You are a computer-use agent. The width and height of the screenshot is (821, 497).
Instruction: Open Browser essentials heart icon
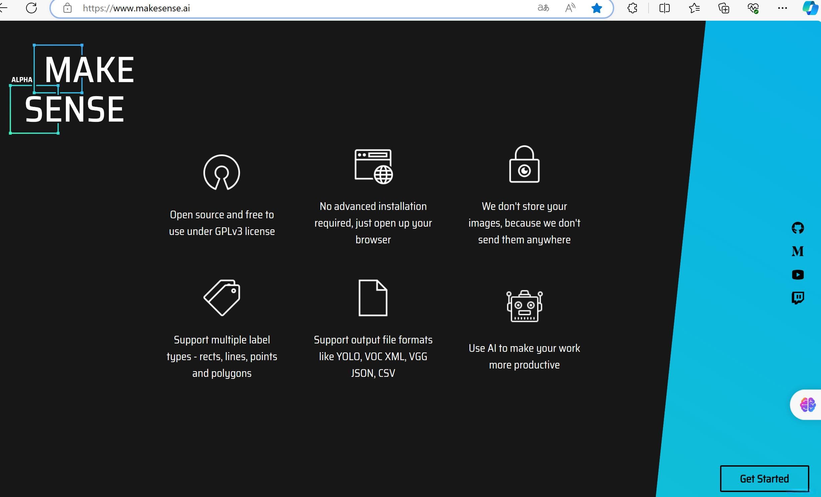coord(753,8)
